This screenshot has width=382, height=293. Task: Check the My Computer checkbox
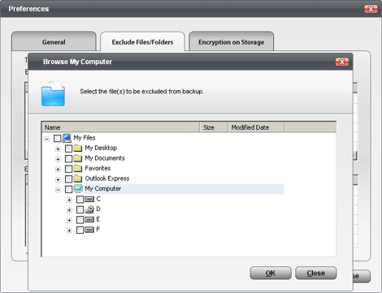click(68, 189)
